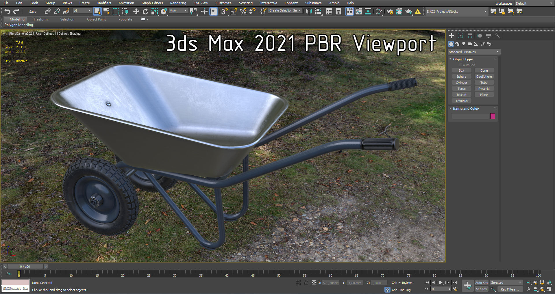This screenshot has height=294, width=555.
Task: Click the yellow warning triangle icon
Action: click(x=418, y=12)
